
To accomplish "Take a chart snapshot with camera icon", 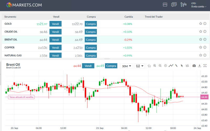I will pyautogui.click(x=194, y=66).
